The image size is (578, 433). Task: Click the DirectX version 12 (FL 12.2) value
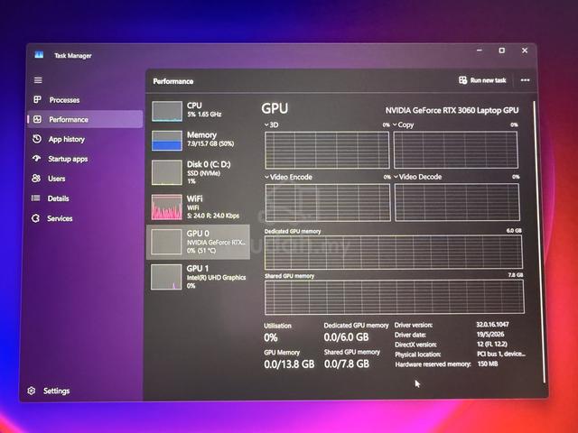click(492, 344)
